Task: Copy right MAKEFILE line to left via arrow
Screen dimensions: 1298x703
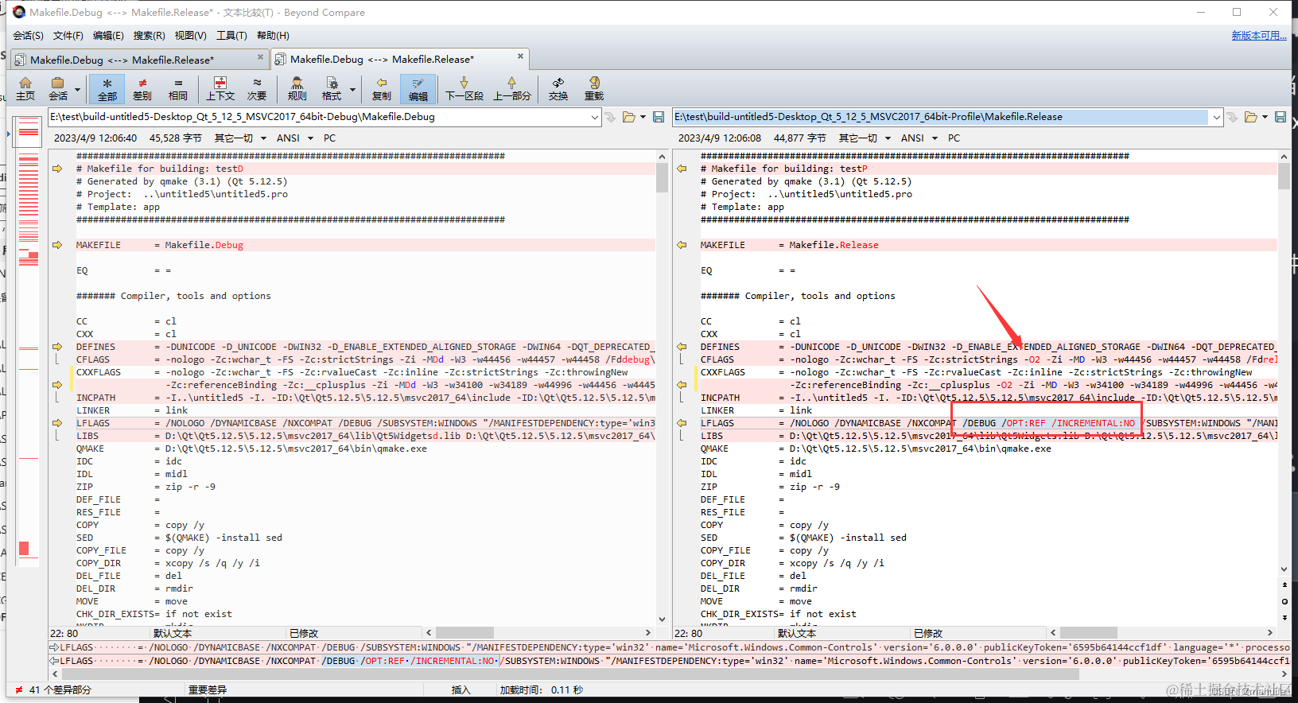Action: [x=682, y=245]
